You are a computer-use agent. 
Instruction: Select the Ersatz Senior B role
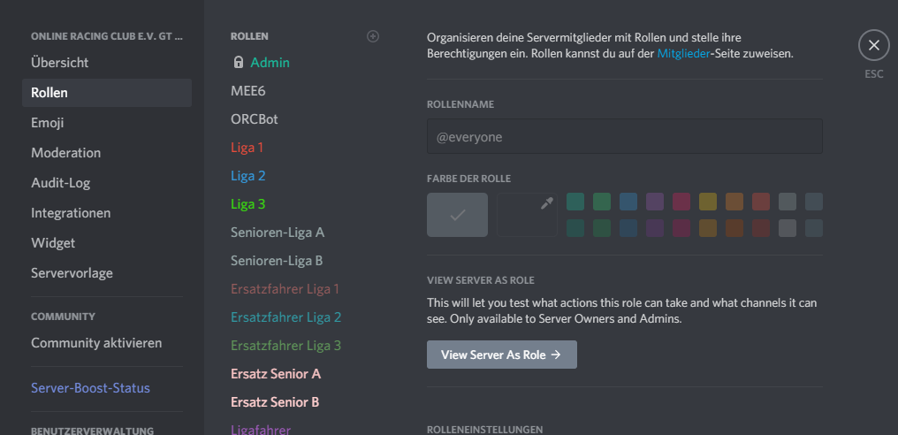pos(275,401)
